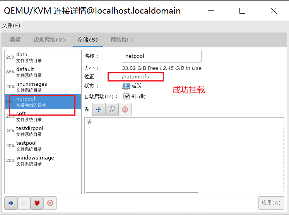Click the 卷 column header
Viewport: 289px width, 215px height.
pyautogui.click(x=184, y=122)
